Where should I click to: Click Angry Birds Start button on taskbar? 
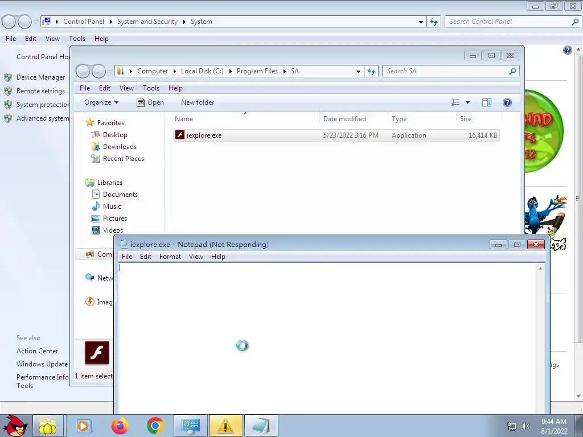coord(14,426)
